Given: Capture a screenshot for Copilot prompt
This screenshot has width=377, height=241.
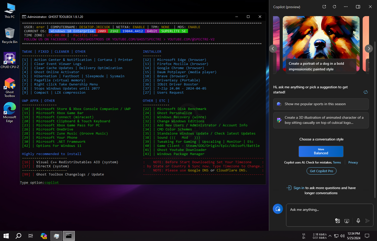Looking at the screenshot, I should point(347,221).
